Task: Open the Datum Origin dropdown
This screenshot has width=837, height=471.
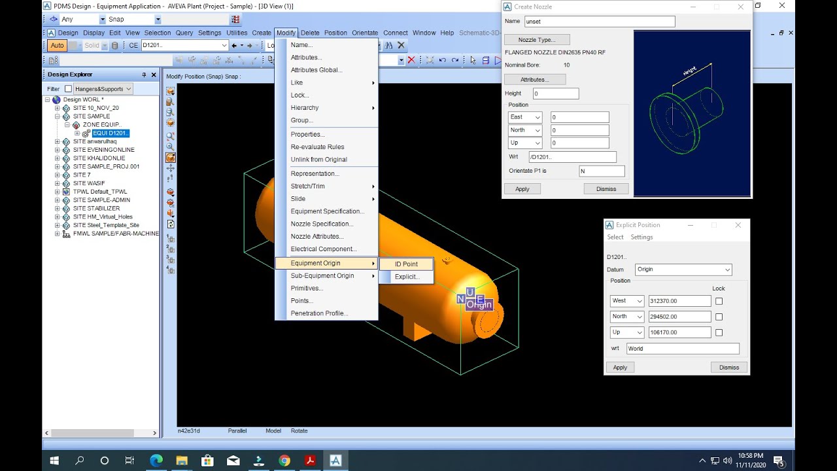Action: pyautogui.click(x=727, y=270)
